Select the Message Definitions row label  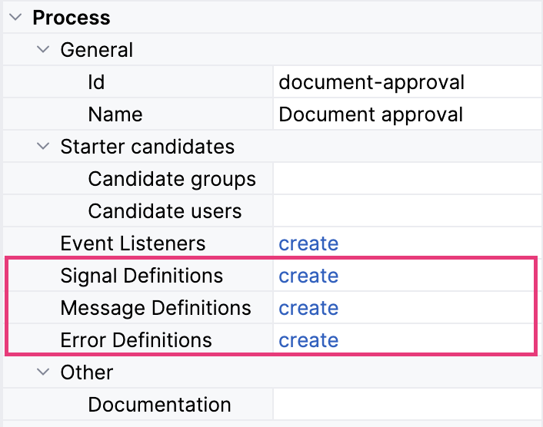(x=155, y=308)
